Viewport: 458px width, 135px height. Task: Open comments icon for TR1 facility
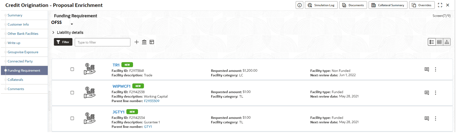pyautogui.click(x=426, y=69)
